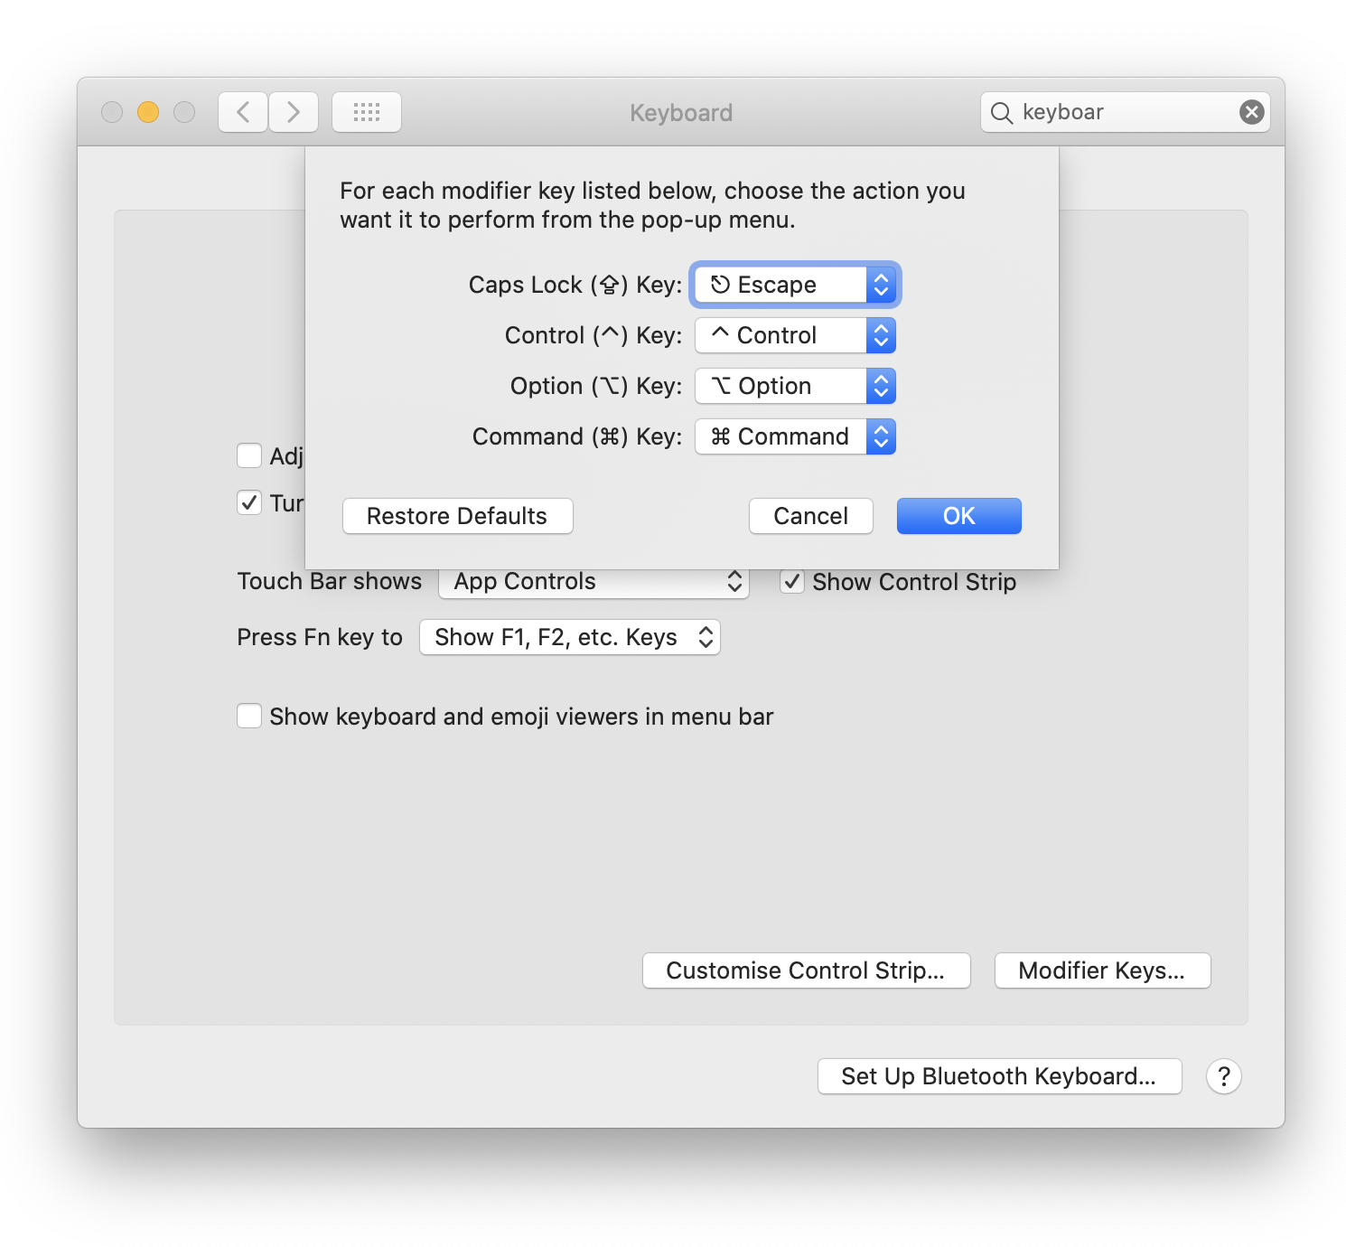
Task: Click Restore Defaults button
Action: (x=458, y=516)
